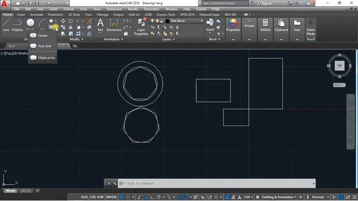
Task: Switch to the Annotate ribbon tab
Action: [36, 15]
